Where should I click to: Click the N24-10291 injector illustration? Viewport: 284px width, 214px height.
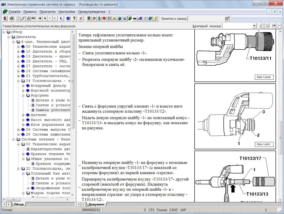235,116
